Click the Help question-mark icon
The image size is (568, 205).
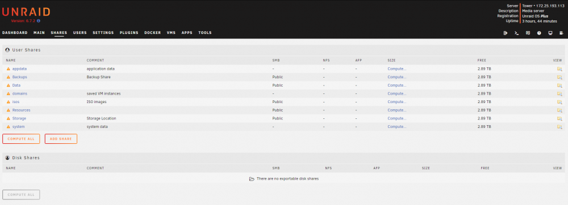click(539, 33)
